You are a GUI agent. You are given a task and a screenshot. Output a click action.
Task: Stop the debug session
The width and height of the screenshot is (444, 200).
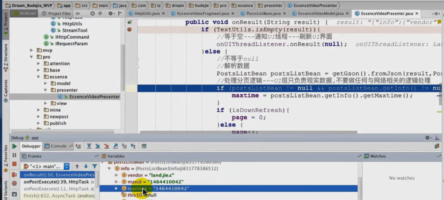click(x=14, y=164)
